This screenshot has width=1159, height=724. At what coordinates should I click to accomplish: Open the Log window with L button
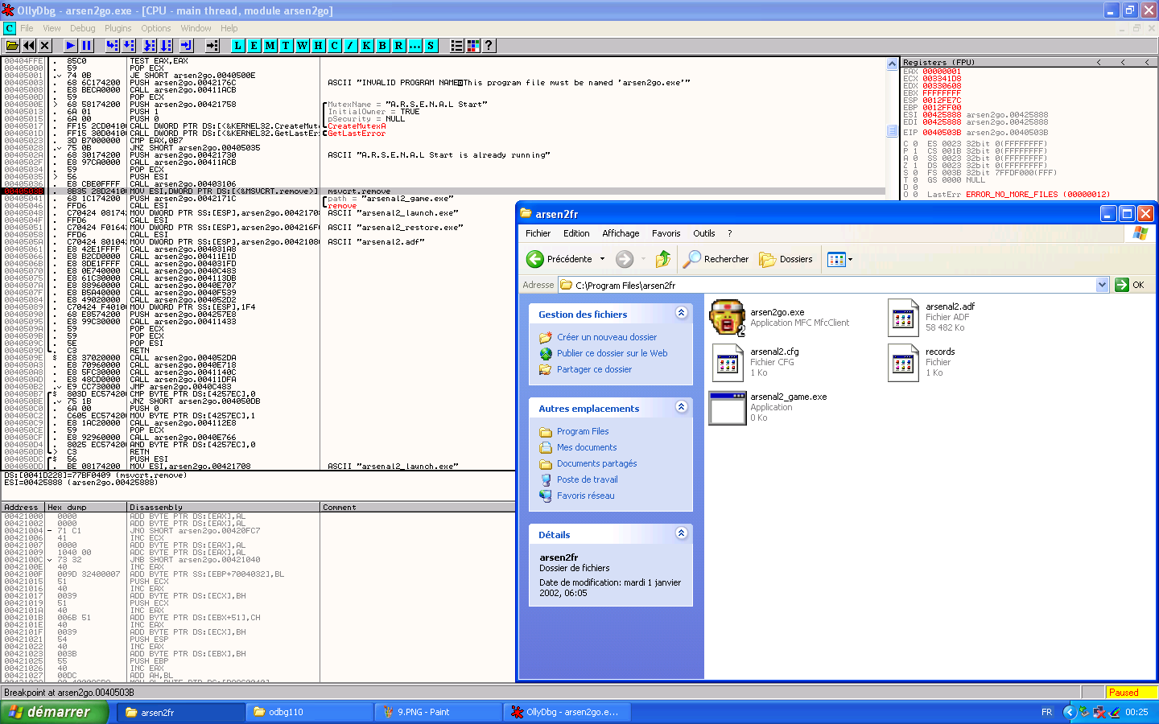pyautogui.click(x=237, y=46)
